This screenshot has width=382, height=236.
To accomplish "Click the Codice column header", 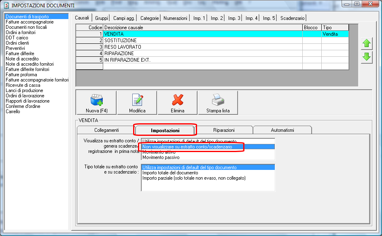I will (x=89, y=28).
